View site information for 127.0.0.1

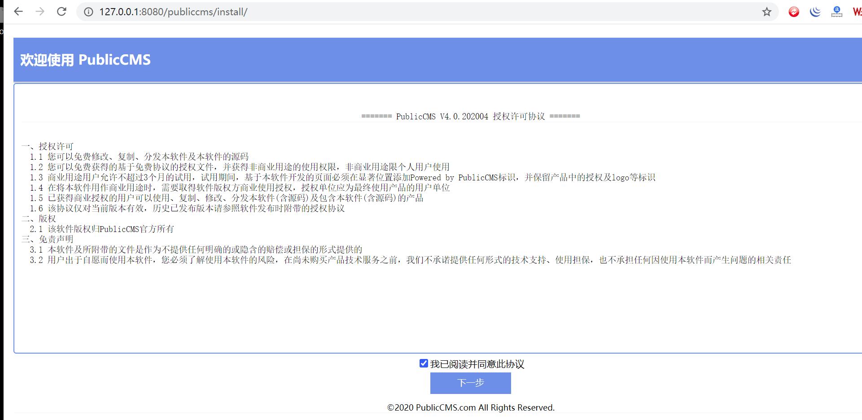pos(88,12)
